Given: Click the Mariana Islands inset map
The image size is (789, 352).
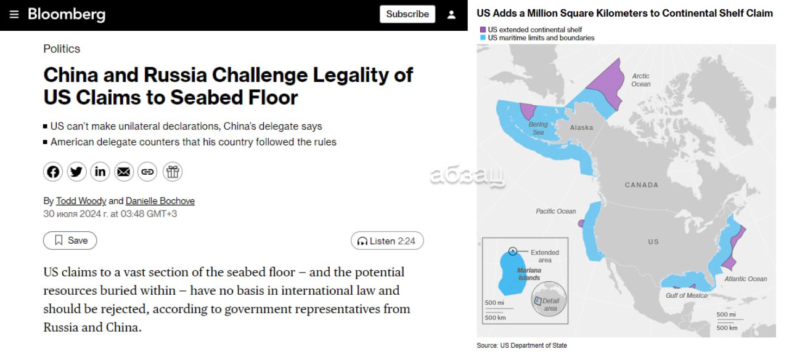Looking at the screenshot, I should point(525,280).
